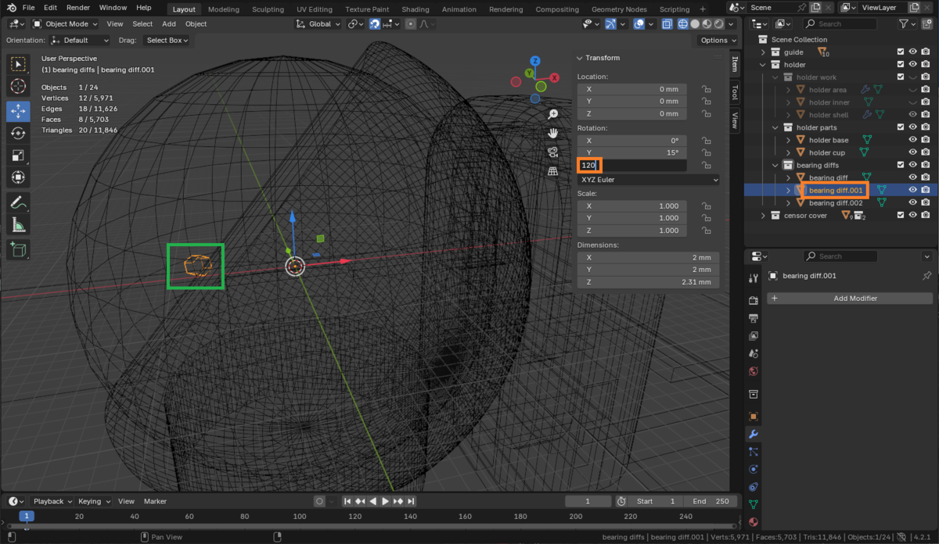The image size is (939, 544).
Task: Activate the Scale tool
Action: pyautogui.click(x=19, y=155)
